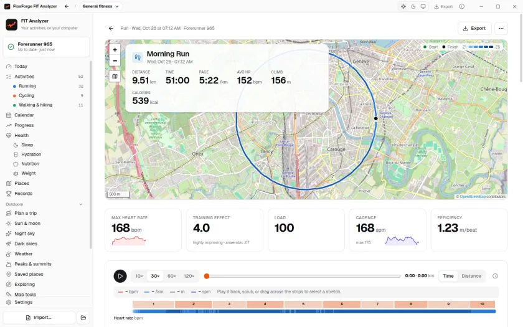Open Peaks & summits
The image size is (523, 327).
[46, 264]
